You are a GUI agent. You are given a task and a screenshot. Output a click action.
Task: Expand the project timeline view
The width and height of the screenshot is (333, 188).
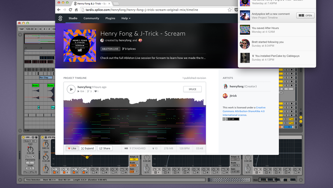[x=88, y=148]
